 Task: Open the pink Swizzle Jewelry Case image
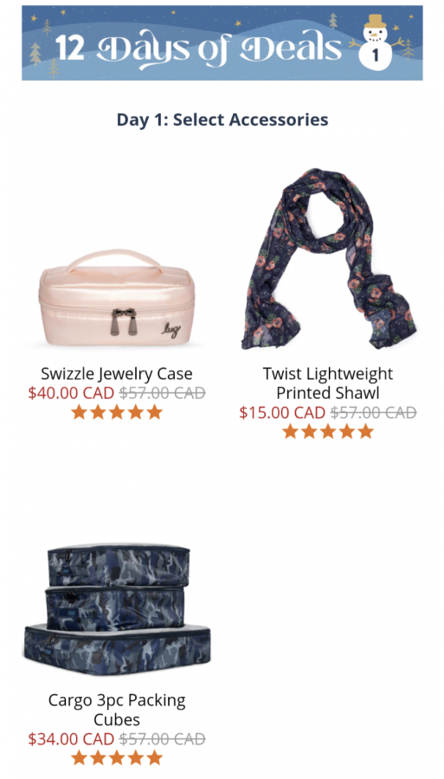[117, 299]
